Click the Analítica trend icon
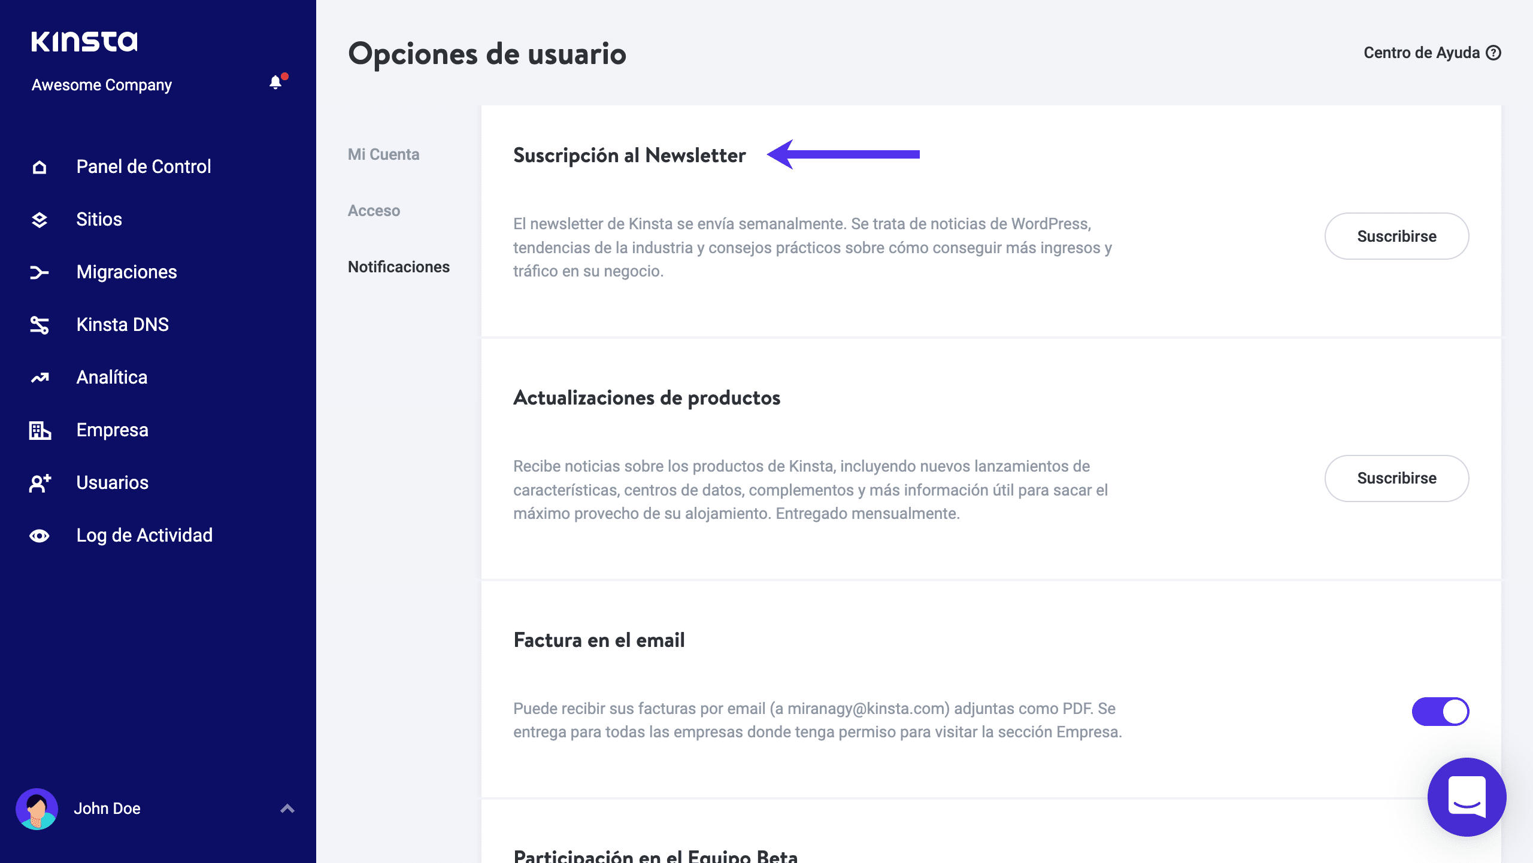Viewport: 1533px width, 863px height. tap(40, 378)
